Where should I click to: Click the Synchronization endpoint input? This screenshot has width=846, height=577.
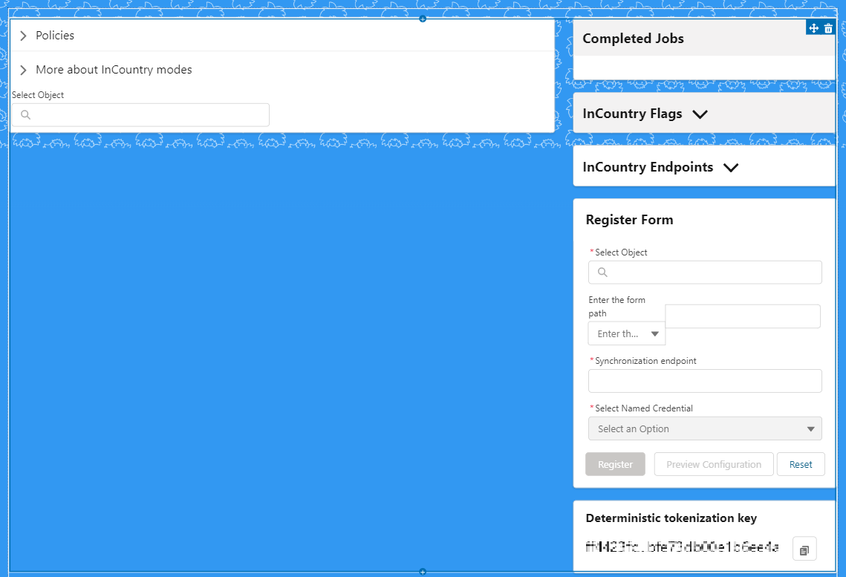click(x=705, y=381)
